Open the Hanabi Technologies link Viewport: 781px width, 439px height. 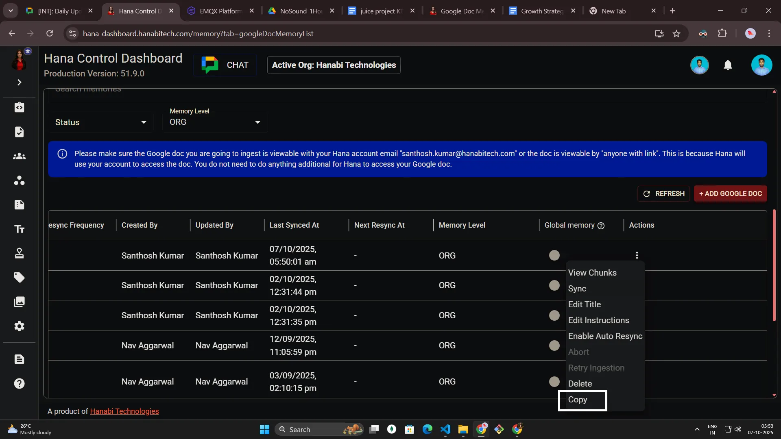point(124,411)
